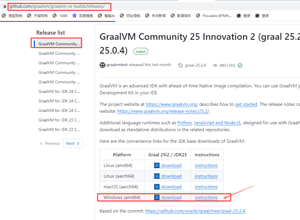300x220 pixels.
Task: Click the Windows (amd64) platform cell
Action: point(122,198)
